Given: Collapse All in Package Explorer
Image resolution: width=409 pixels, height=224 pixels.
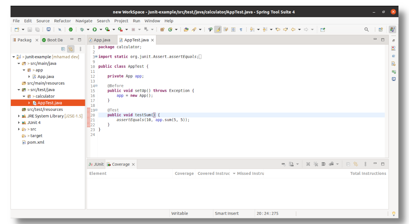Looking at the screenshot, I should click(x=63, y=49).
